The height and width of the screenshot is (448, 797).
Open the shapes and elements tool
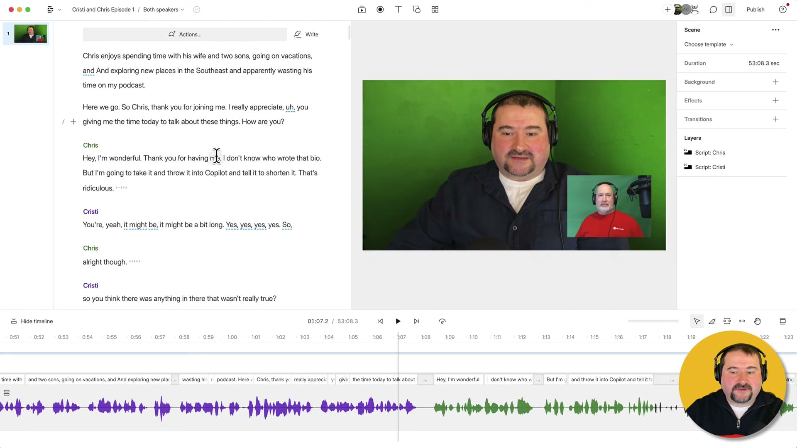coord(416,9)
